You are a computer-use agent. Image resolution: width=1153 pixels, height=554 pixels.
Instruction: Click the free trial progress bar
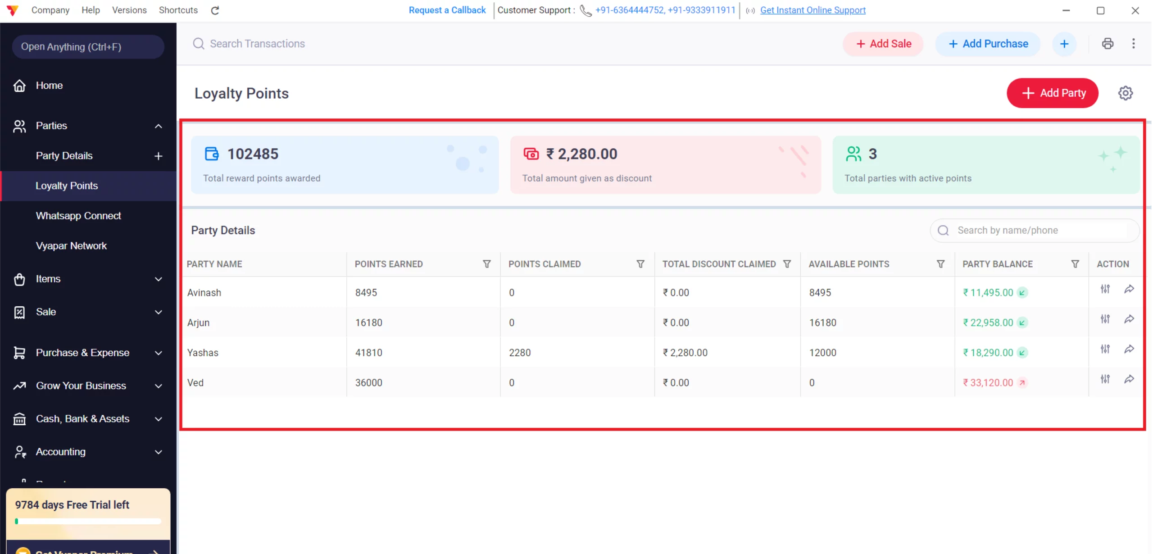[x=88, y=521]
